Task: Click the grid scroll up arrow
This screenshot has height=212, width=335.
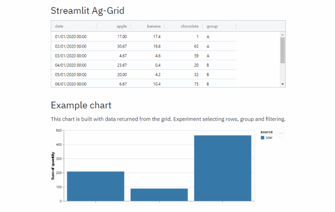Action: (283, 35)
